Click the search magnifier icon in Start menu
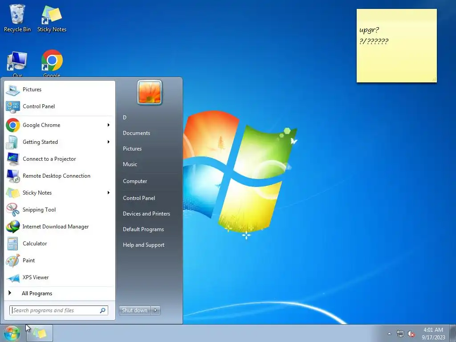 (103, 310)
